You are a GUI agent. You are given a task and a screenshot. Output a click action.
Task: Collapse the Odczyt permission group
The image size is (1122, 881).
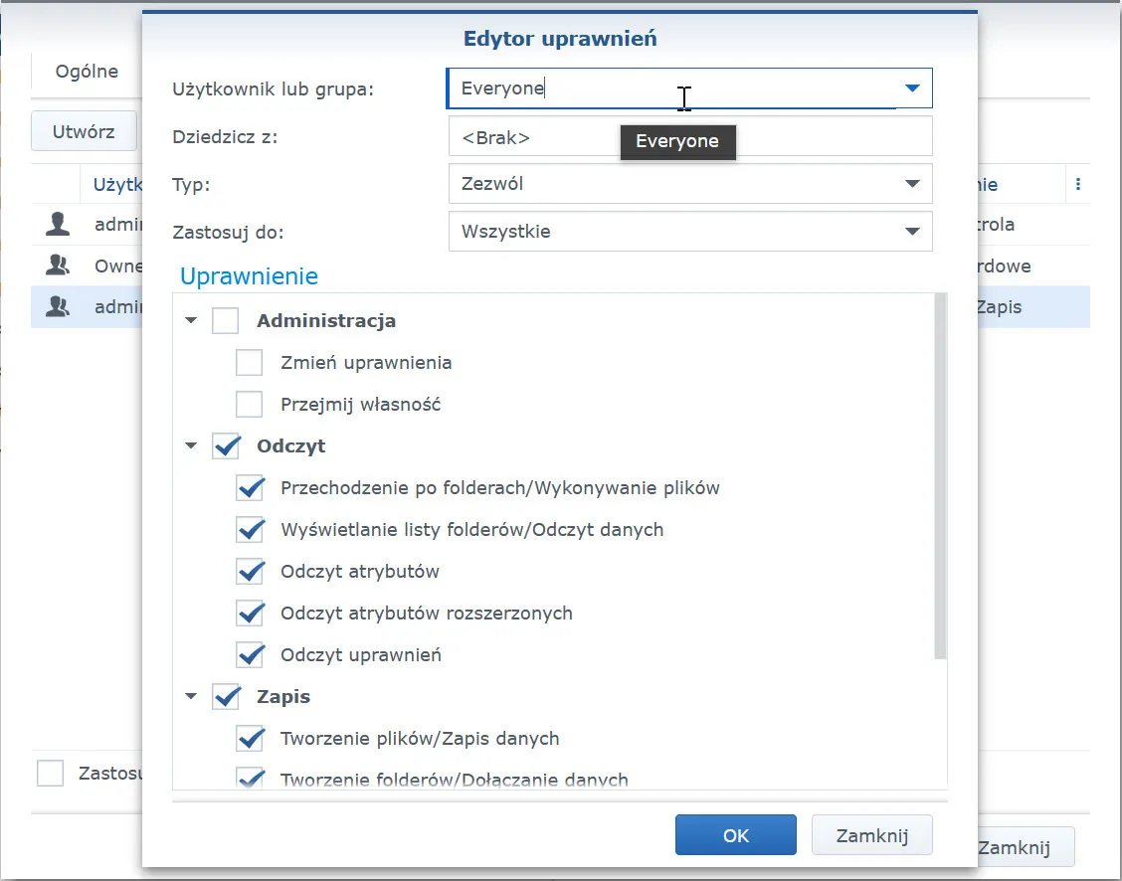coord(191,446)
